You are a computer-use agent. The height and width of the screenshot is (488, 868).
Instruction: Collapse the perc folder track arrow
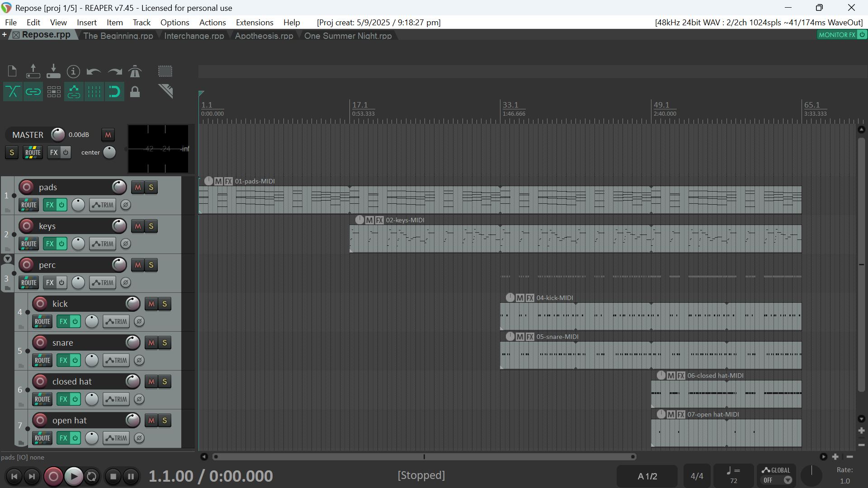(8, 259)
